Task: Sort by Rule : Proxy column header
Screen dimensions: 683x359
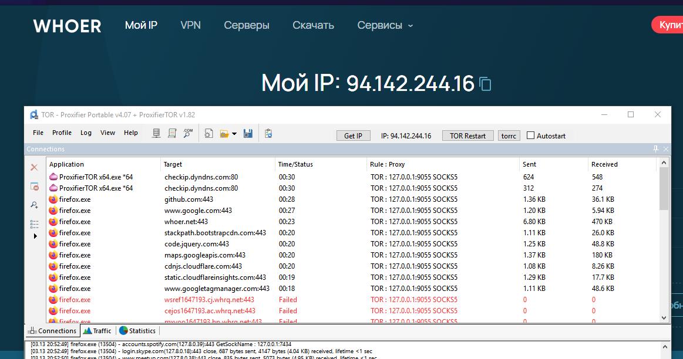Action: coord(443,164)
